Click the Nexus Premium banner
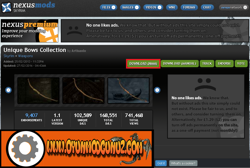250x168 pixels. click(30, 31)
